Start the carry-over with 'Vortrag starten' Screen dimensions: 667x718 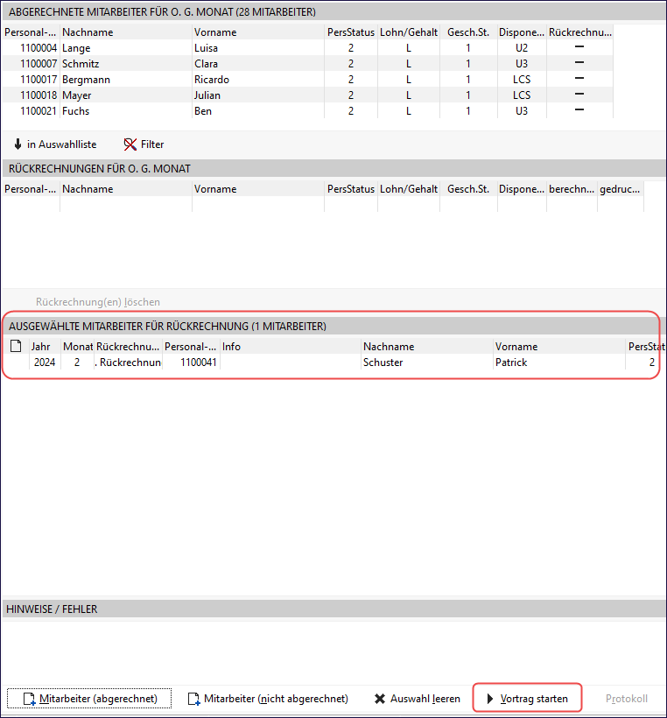[x=527, y=699]
